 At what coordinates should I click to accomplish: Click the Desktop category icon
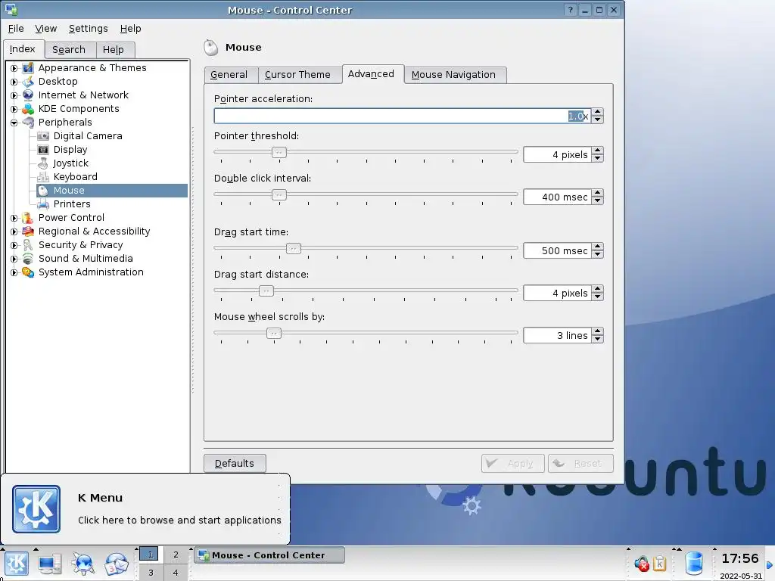point(28,82)
